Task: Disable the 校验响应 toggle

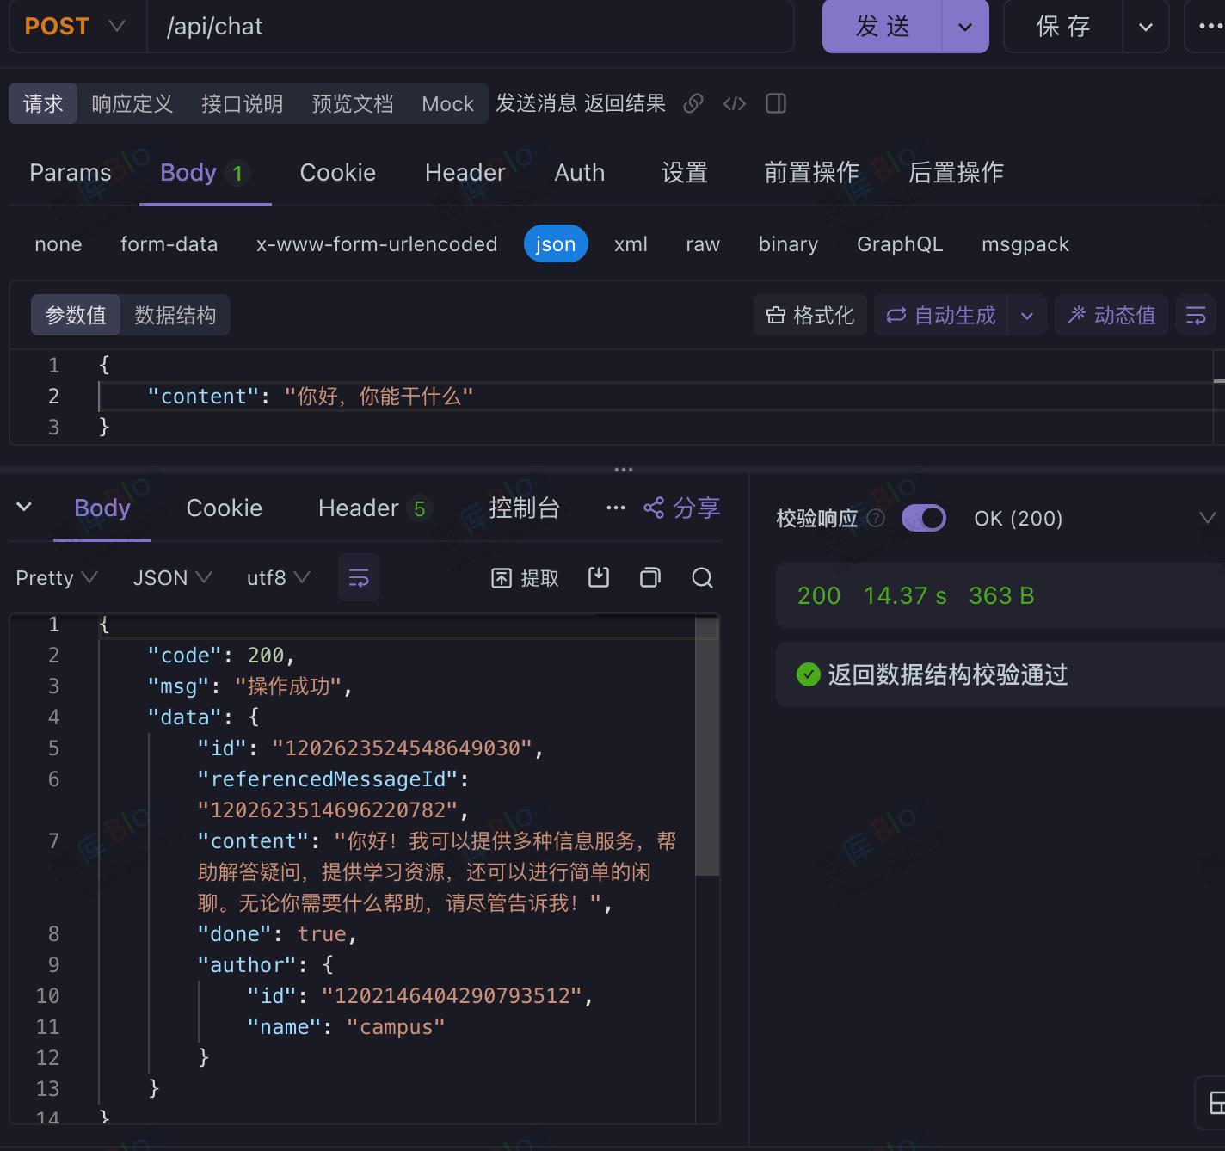Action: click(x=923, y=518)
